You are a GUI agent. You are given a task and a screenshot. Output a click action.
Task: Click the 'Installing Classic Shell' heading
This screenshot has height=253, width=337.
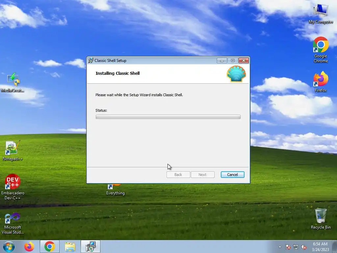point(117,73)
